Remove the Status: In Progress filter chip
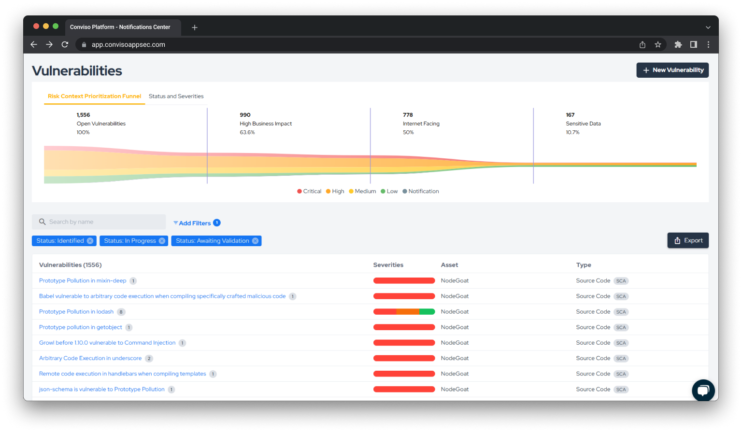Image resolution: width=742 pixels, height=432 pixels. pyautogui.click(x=162, y=241)
